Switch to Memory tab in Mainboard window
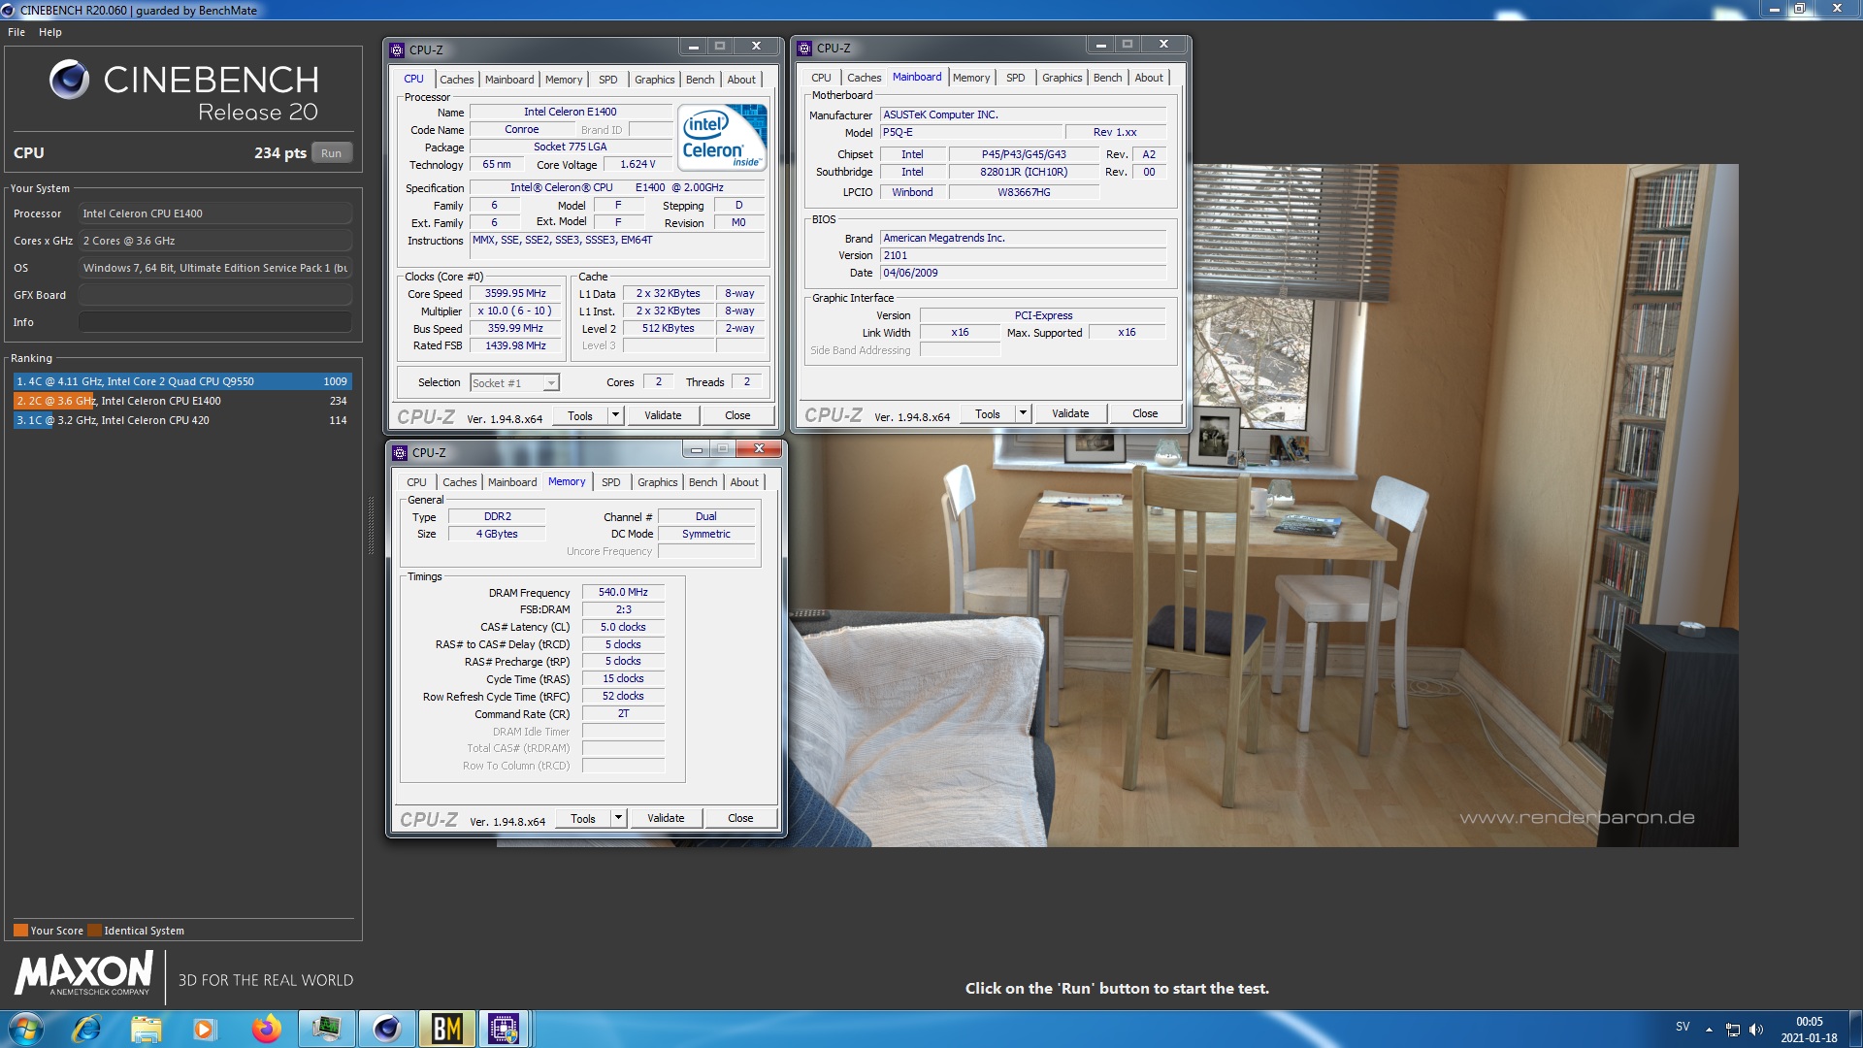 [971, 78]
